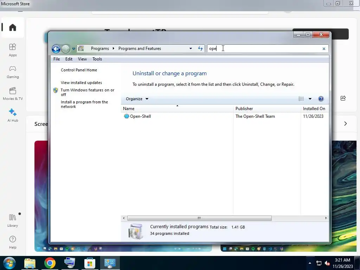Open Library in Microsoft Store sidebar
Image resolution: width=360 pixels, height=270 pixels.
(x=13, y=220)
